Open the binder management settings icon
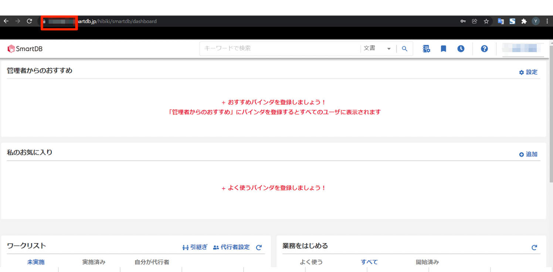553x272 pixels. [426, 49]
